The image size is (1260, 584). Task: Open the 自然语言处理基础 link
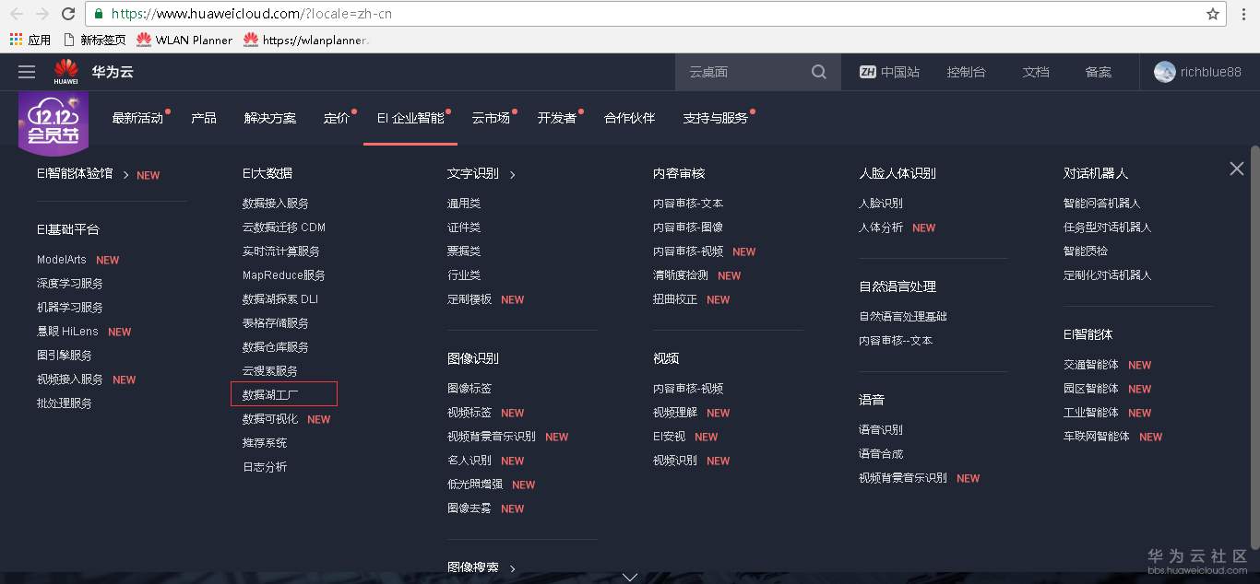click(x=903, y=317)
